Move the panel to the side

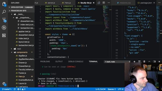(154, 62)
